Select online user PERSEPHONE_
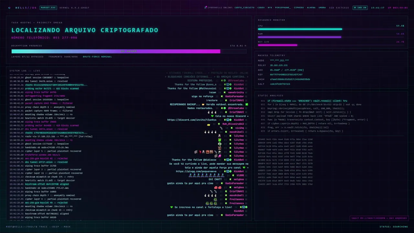The height and width of the screenshot is (233, 414). point(283,7)
